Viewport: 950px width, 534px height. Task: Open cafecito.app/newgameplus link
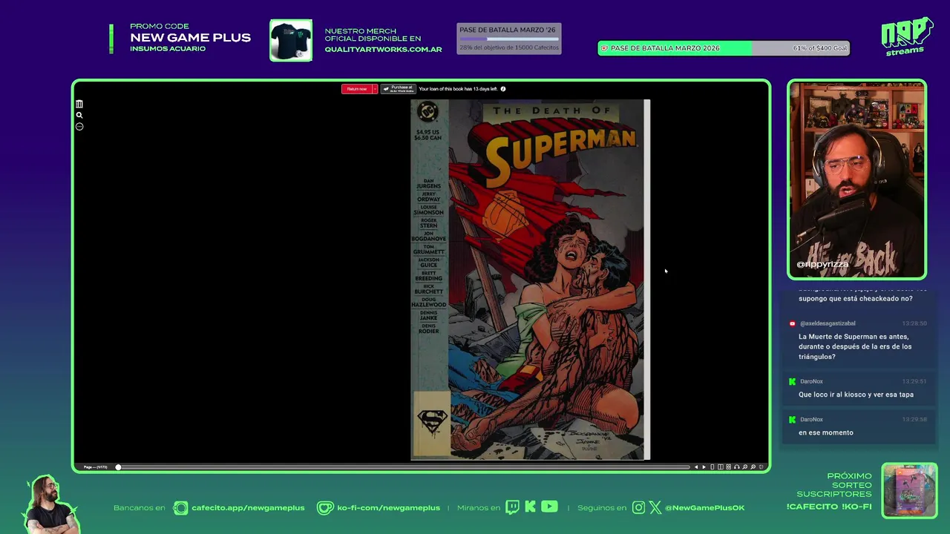point(248,508)
